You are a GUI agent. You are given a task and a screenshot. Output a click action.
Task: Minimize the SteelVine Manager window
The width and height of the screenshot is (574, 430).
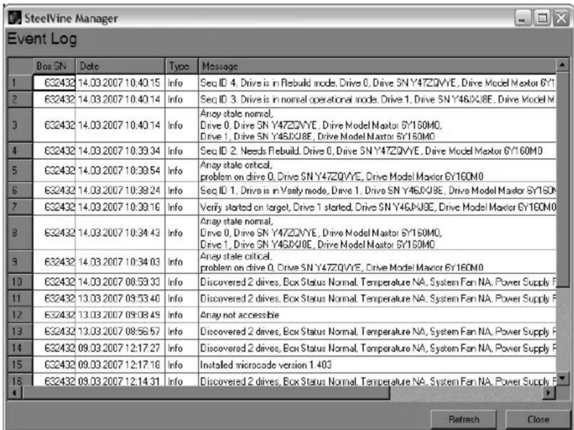pyautogui.click(x=523, y=18)
